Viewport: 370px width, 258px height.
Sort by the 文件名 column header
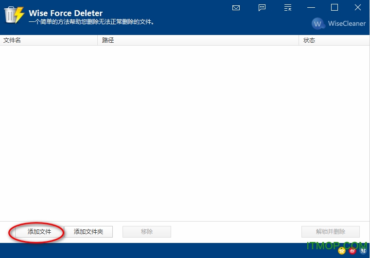coord(49,40)
